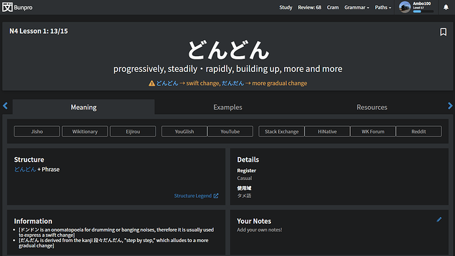
Task: Click the large どんどん heading
Action: (228, 50)
